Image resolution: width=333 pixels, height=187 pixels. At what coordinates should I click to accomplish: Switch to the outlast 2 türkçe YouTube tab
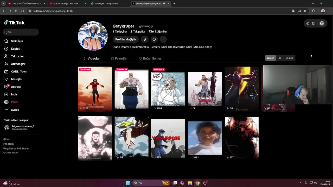pyautogui.click(x=68, y=4)
